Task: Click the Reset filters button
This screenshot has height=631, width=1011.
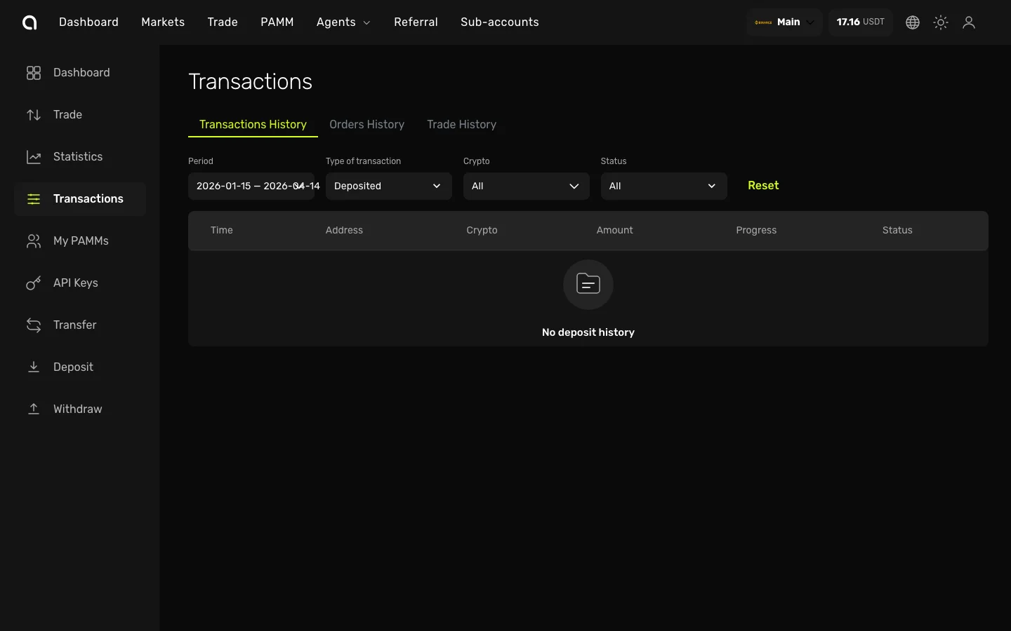Action: click(x=763, y=185)
